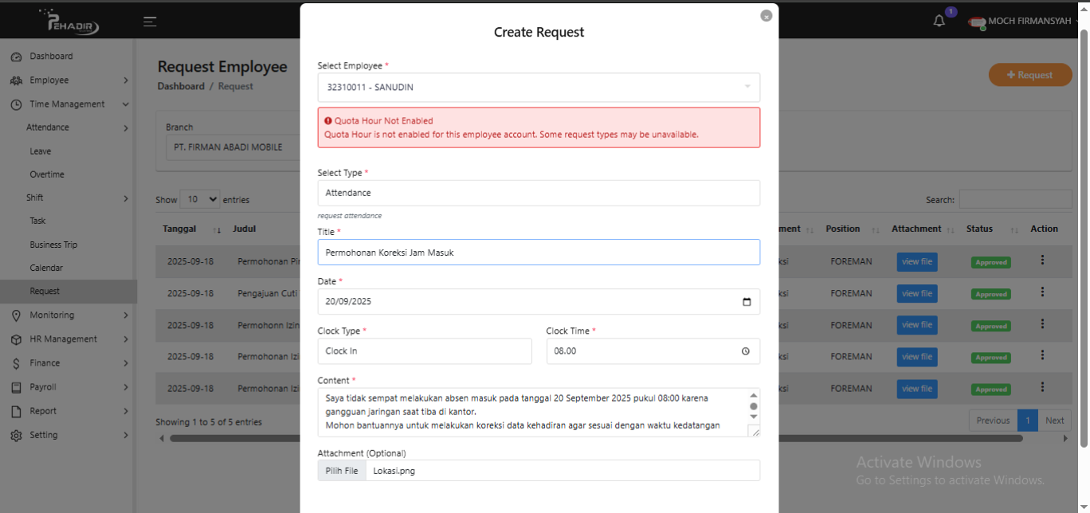Open the calendar picker in Date field
This screenshot has width=1090, height=513.
(746, 302)
